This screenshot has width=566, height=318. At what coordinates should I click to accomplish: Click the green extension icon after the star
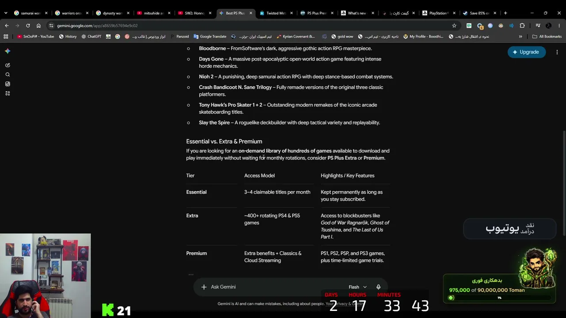pyautogui.click(x=469, y=26)
